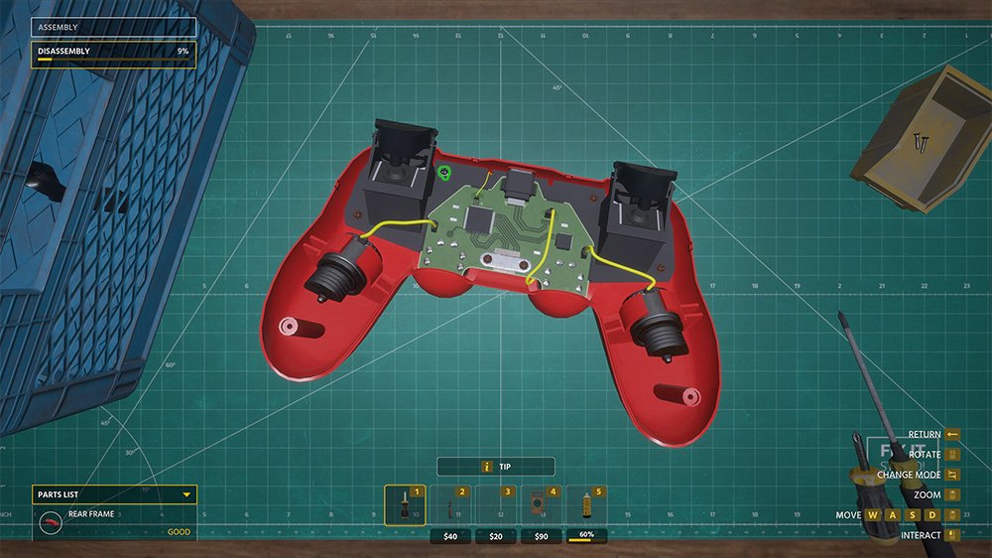Buy the slot 4 multimeter for $90

point(541,537)
